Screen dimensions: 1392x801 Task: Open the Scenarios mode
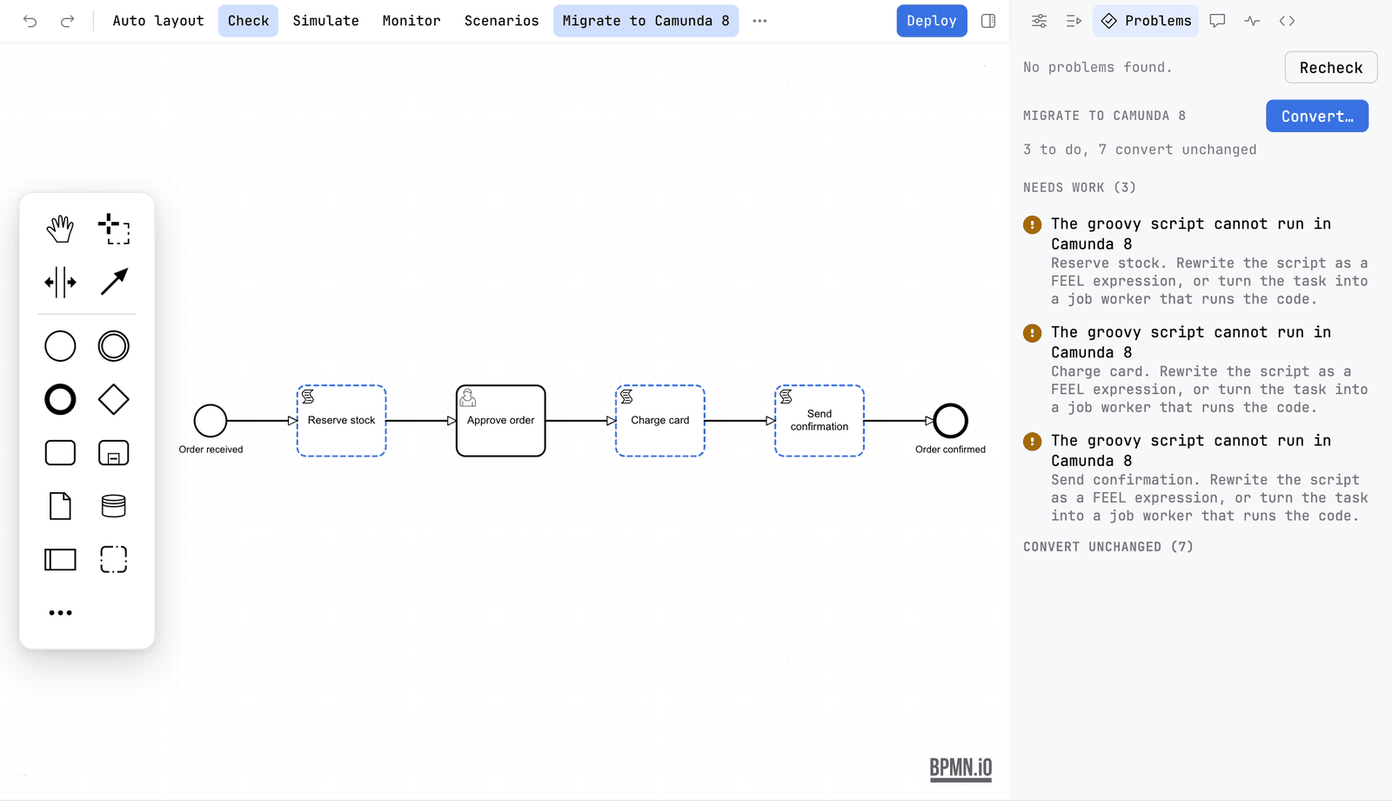click(x=501, y=21)
